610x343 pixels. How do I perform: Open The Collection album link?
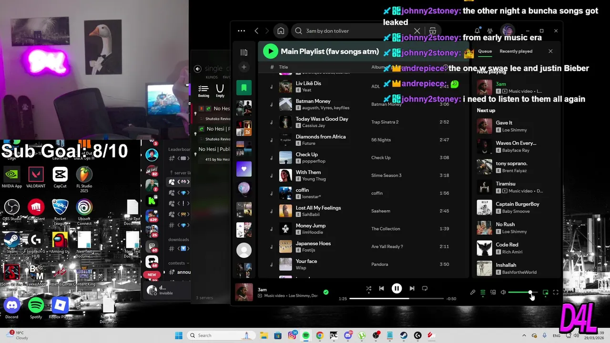386,229
